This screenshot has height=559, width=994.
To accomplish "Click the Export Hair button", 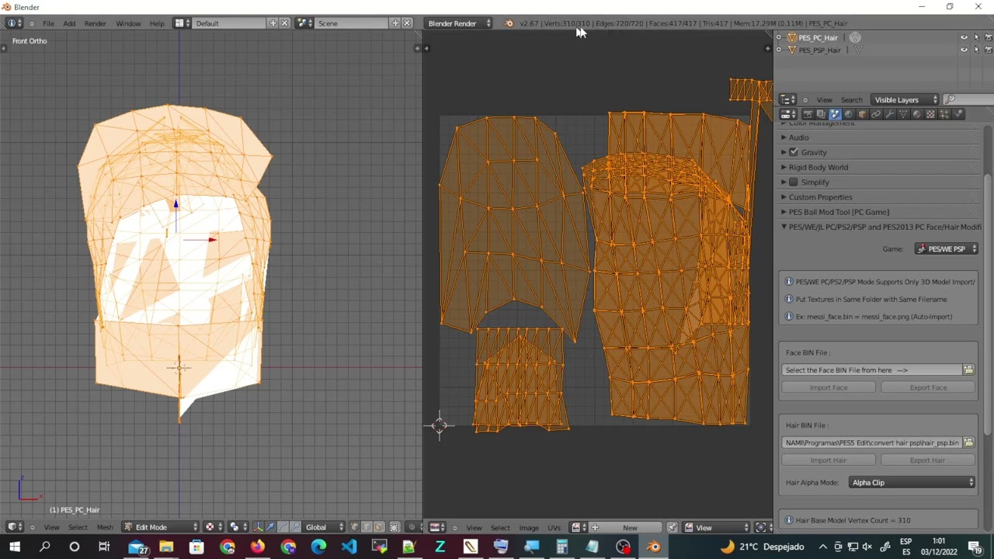I will click(x=928, y=460).
